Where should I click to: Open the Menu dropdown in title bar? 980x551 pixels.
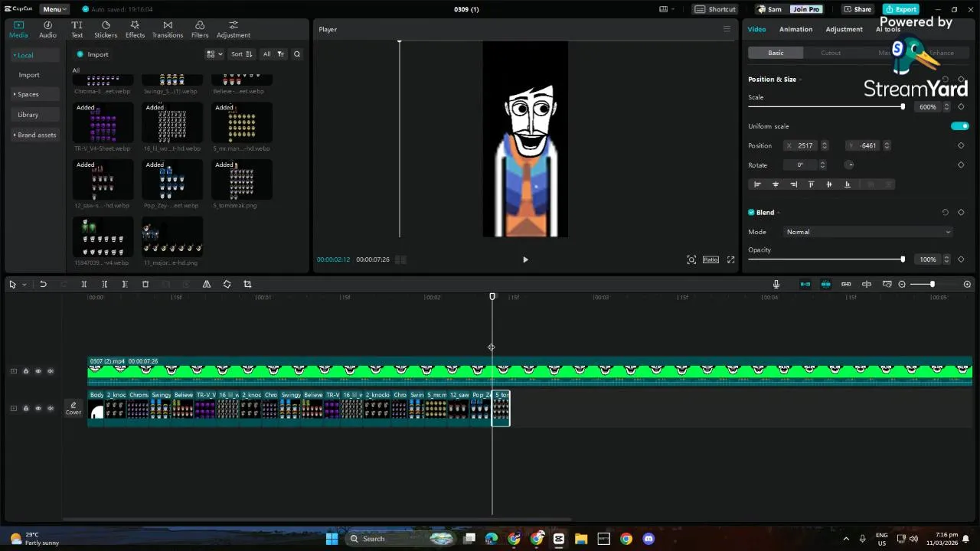coord(53,9)
